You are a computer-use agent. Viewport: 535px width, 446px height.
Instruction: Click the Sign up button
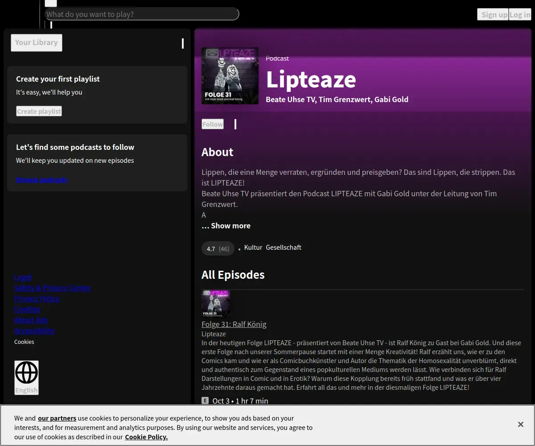(493, 14)
